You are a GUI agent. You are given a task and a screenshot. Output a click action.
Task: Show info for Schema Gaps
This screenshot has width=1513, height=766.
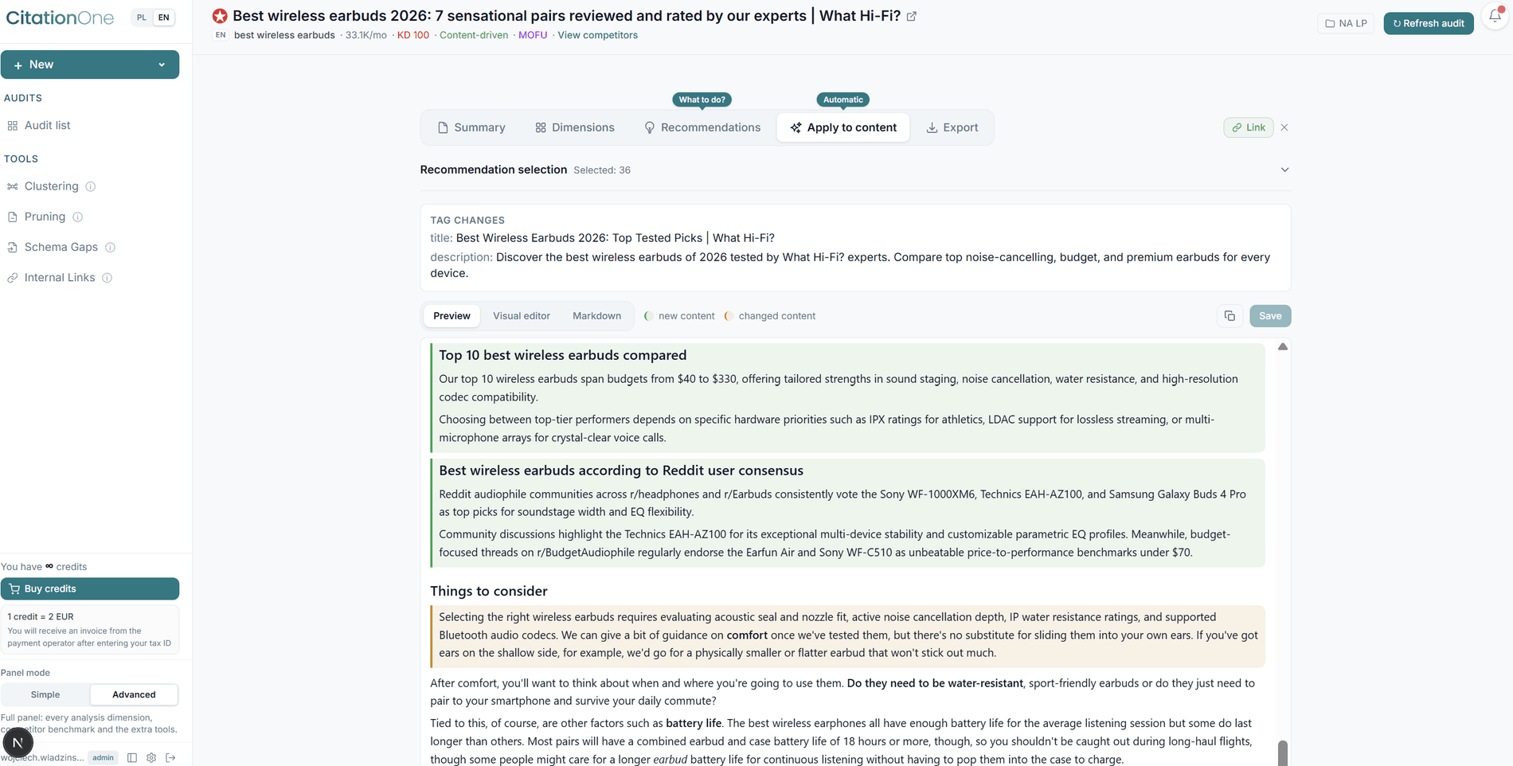(x=111, y=248)
